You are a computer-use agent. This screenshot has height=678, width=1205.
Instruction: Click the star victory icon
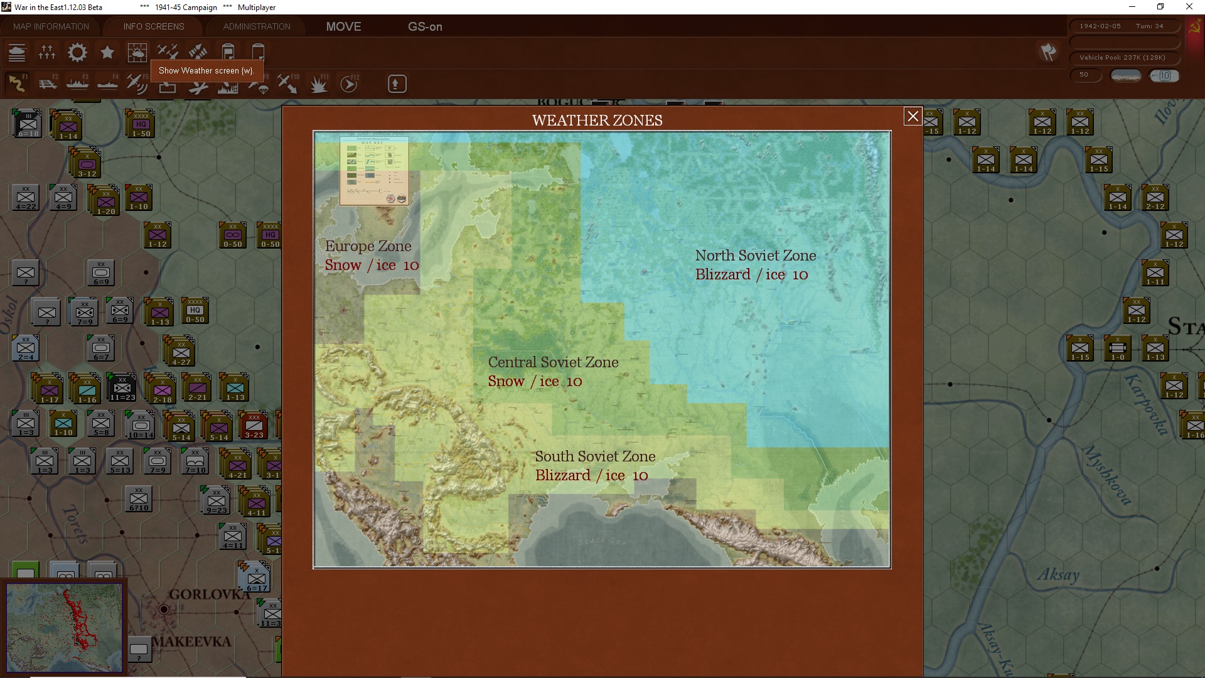coord(107,53)
